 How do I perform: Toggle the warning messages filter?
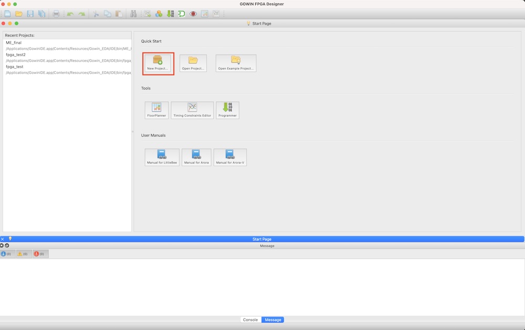23,254
